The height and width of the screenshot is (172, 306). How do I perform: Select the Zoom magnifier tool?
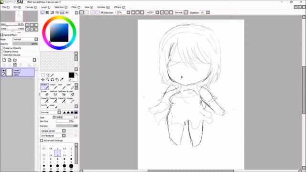[47, 80]
